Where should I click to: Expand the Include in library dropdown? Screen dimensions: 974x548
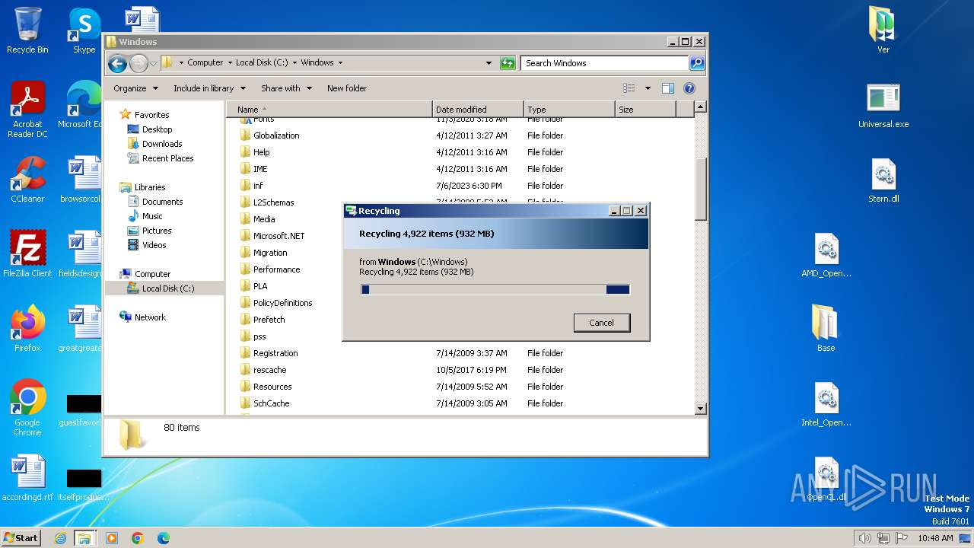point(208,88)
